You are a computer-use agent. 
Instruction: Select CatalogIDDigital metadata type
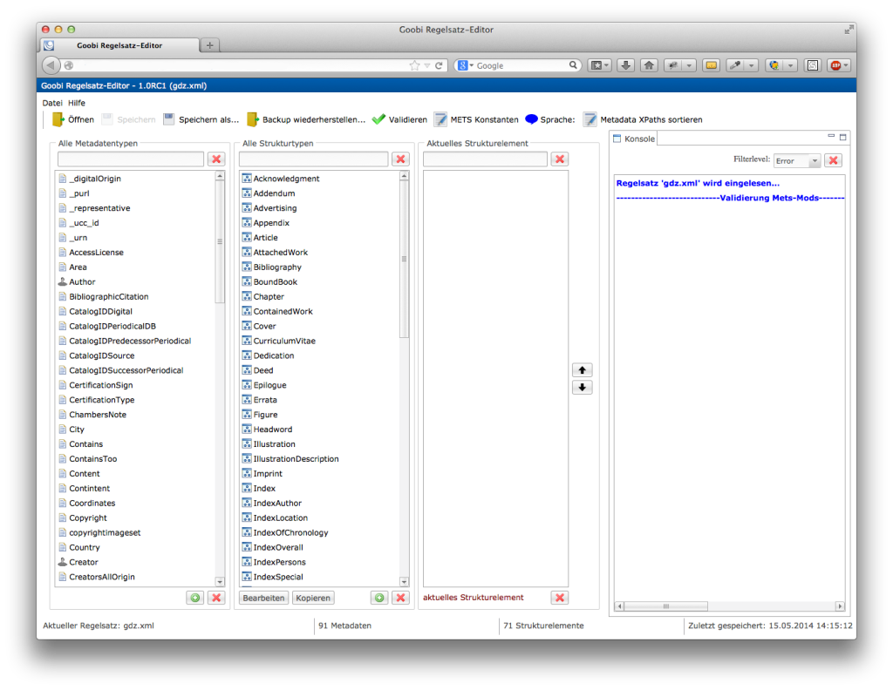pyautogui.click(x=101, y=312)
